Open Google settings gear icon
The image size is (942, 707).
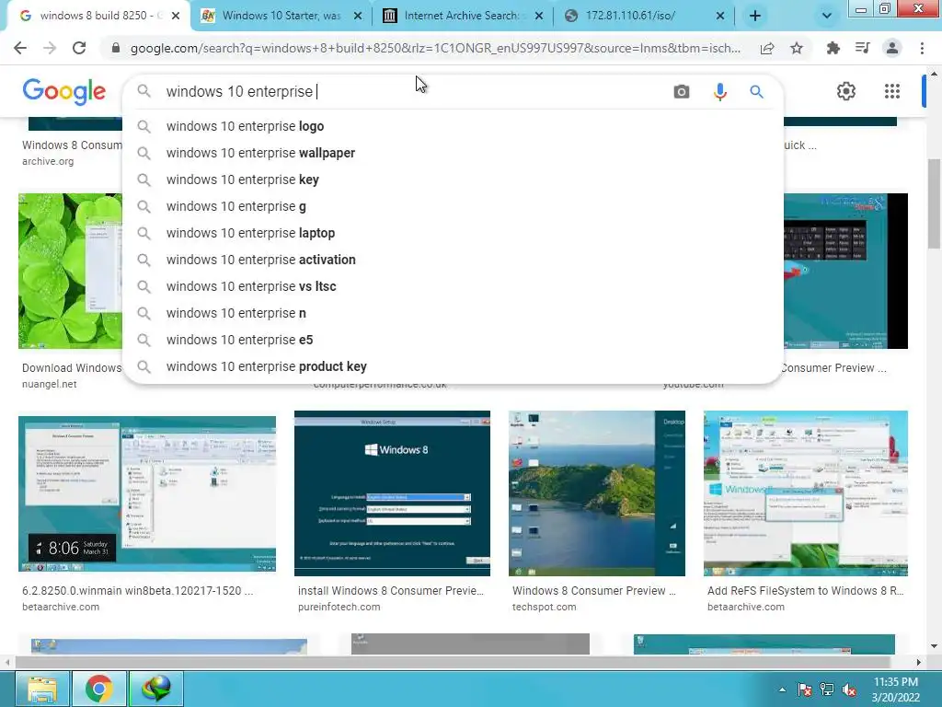846,91
